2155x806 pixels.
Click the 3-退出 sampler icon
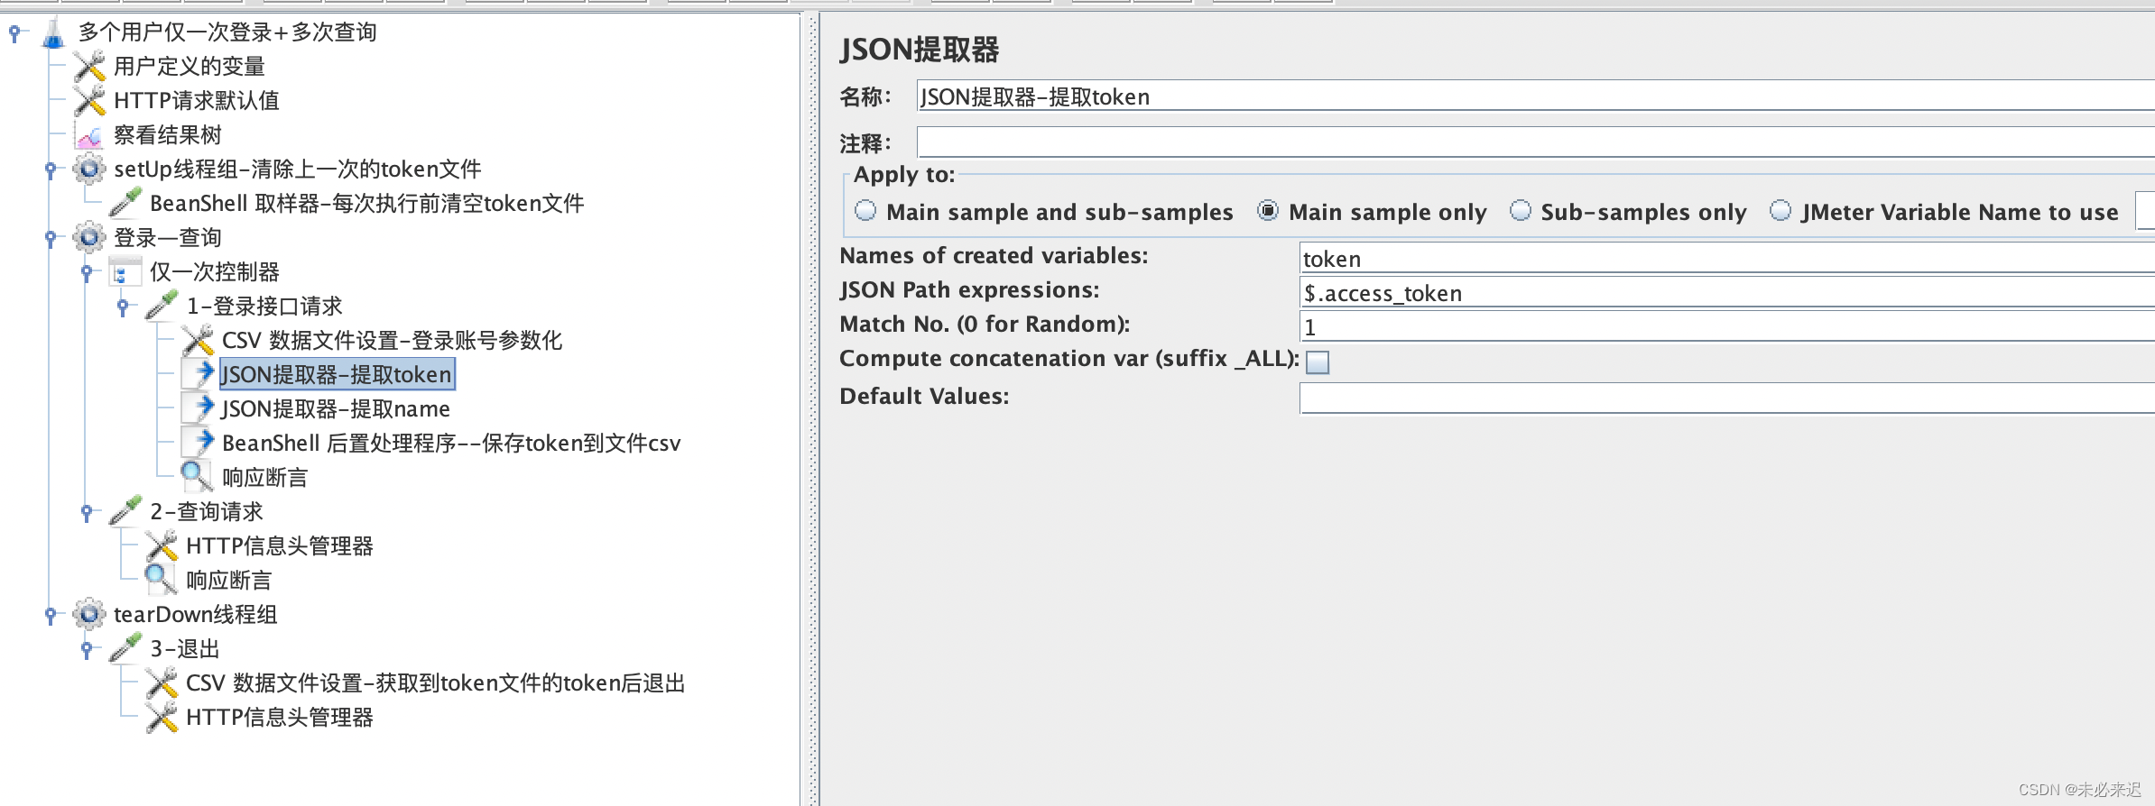coord(125,648)
